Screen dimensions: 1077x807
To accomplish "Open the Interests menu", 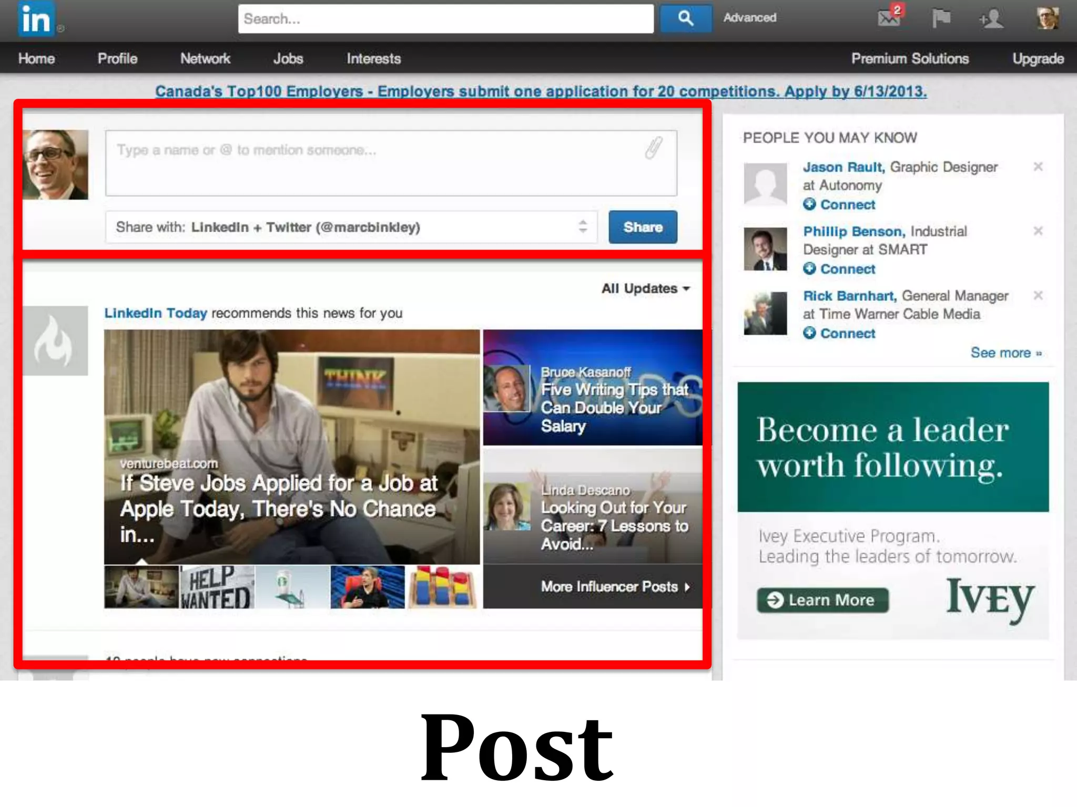I will (x=373, y=58).
